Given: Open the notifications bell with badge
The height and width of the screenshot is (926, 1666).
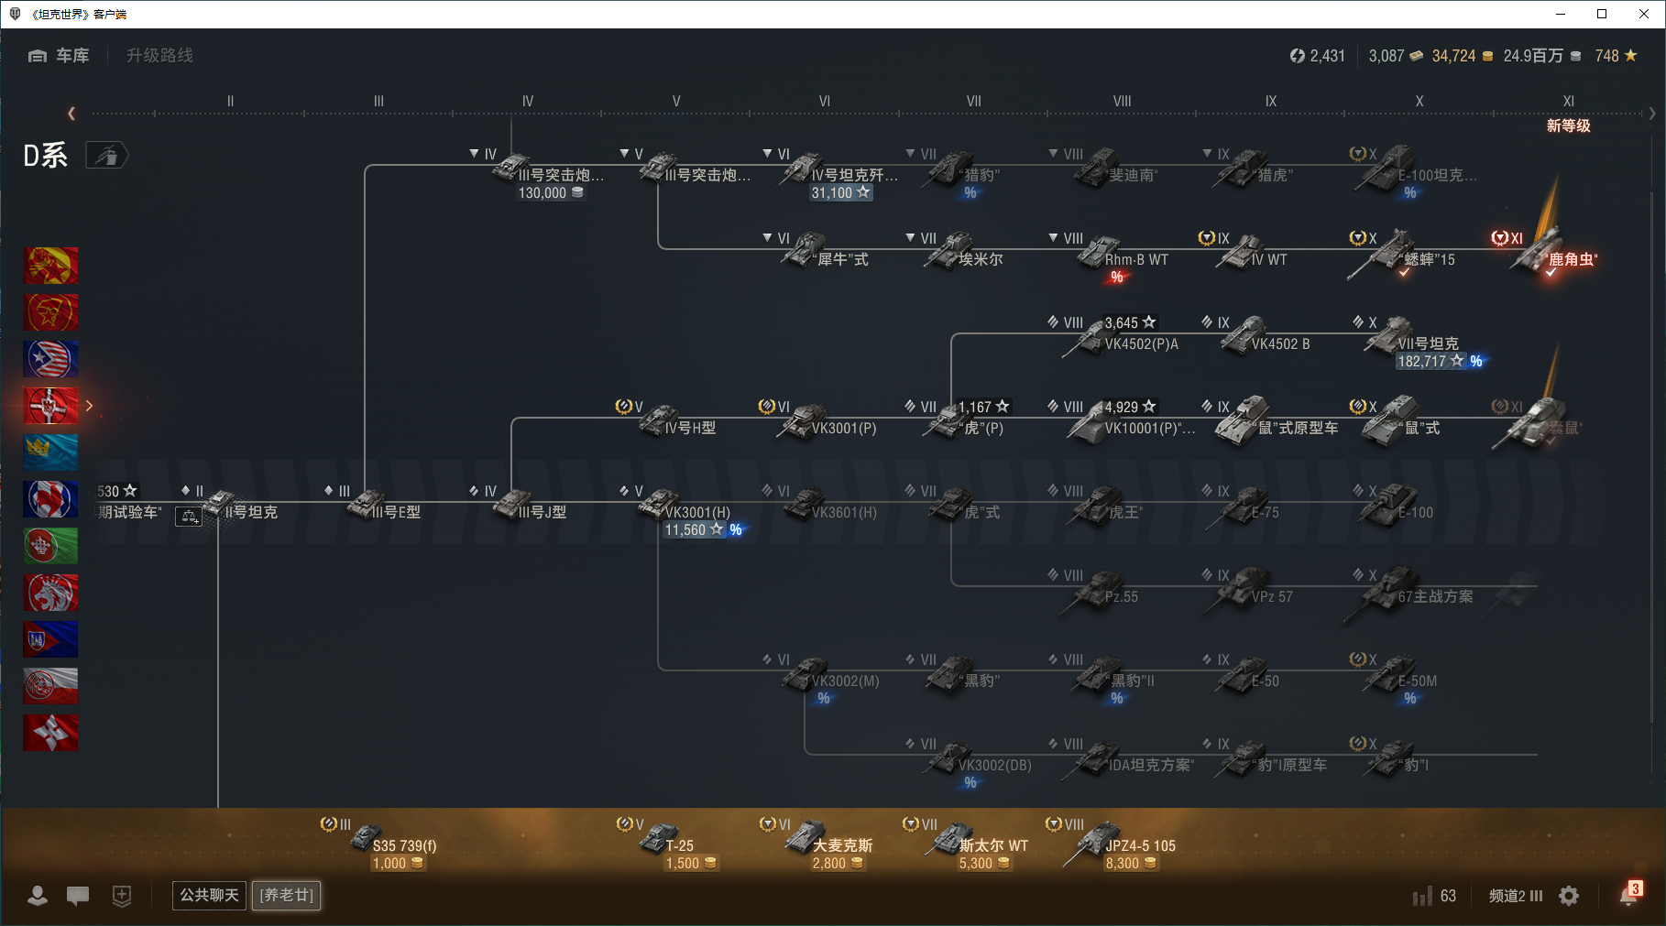Looking at the screenshot, I should [x=1629, y=894].
